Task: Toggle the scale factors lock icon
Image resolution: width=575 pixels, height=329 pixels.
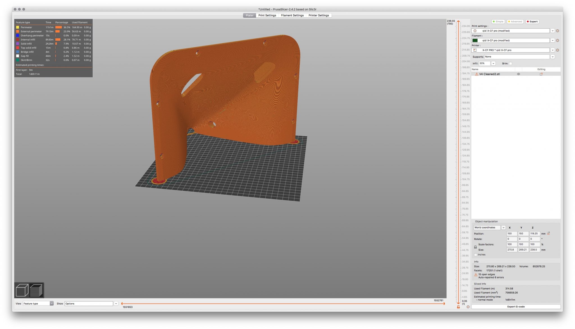Action: [x=475, y=247]
